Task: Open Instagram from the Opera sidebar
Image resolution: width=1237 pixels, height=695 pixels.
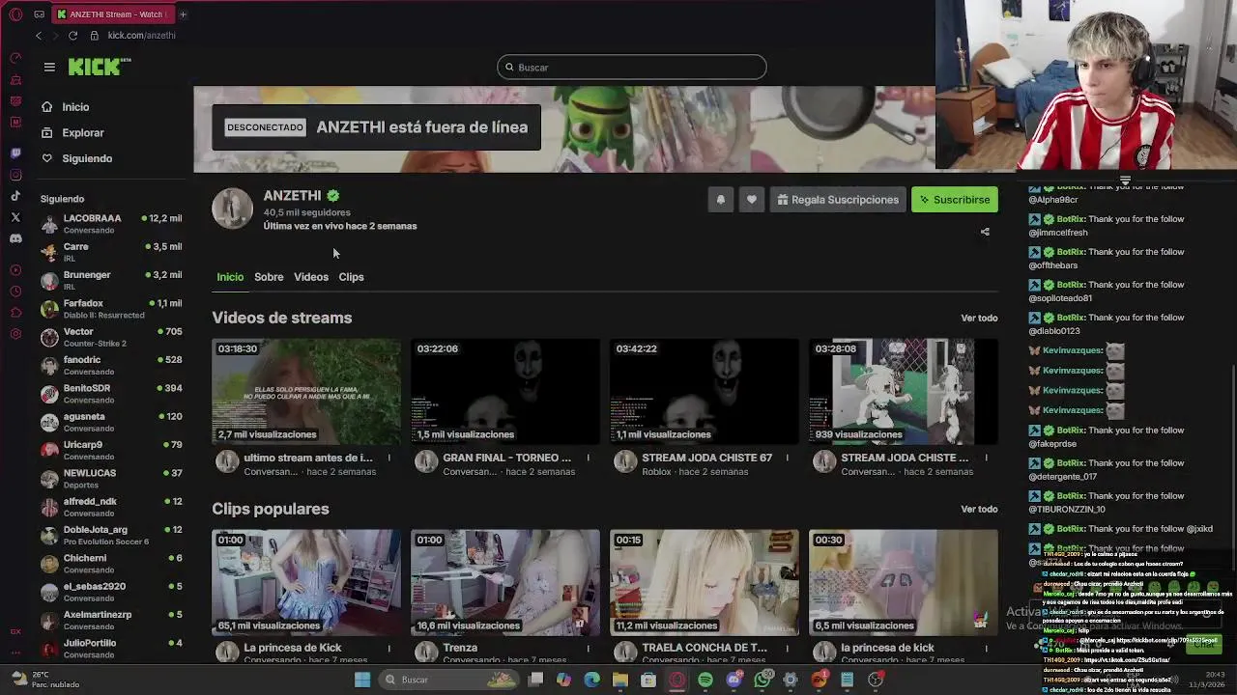Action: [x=15, y=175]
